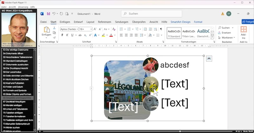Open Flash Player Datei menu

coord(4,7)
